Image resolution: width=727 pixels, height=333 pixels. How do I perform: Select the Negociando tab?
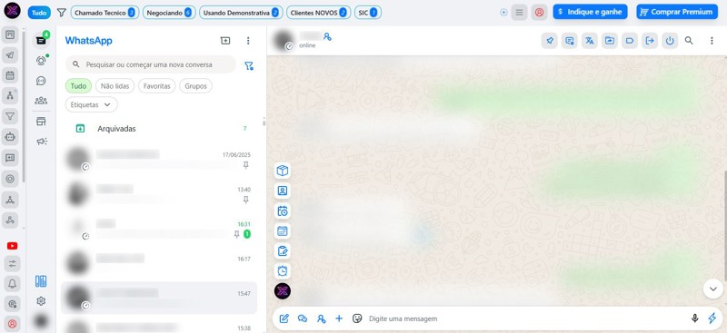tap(169, 13)
